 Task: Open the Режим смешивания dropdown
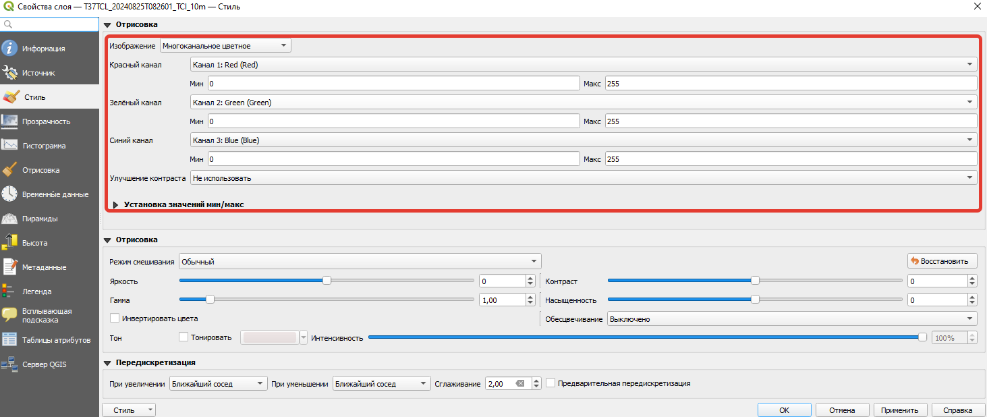(x=360, y=261)
